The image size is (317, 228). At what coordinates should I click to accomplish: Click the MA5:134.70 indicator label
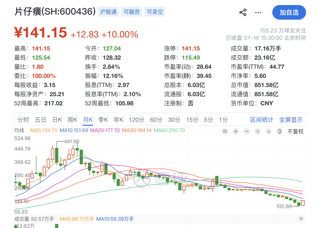(44, 130)
